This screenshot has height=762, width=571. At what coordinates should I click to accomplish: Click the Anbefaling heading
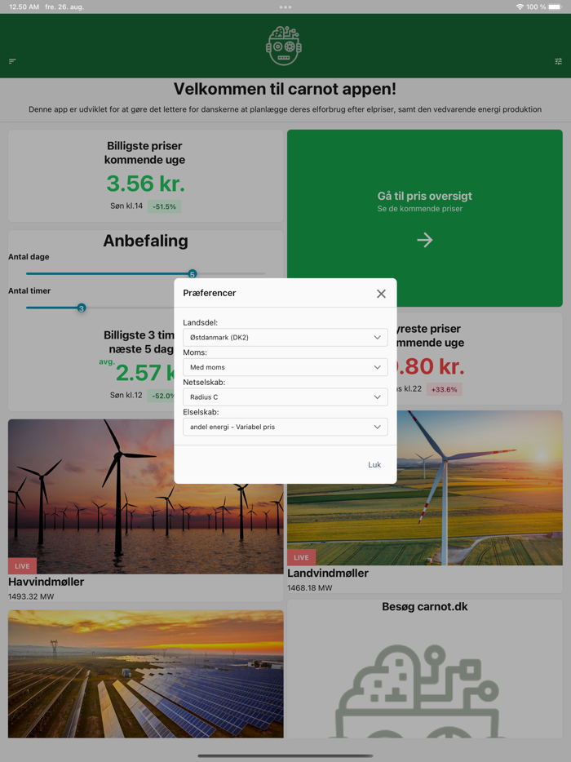pyautogui.click(x=146, y=241)
